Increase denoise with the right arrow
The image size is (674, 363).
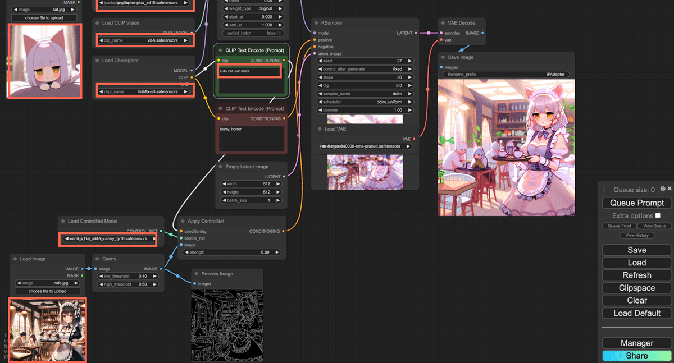click(x=409, y=110)
